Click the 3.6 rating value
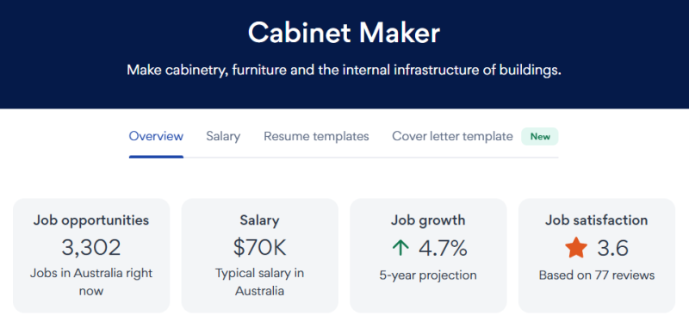 pos(613,248)
